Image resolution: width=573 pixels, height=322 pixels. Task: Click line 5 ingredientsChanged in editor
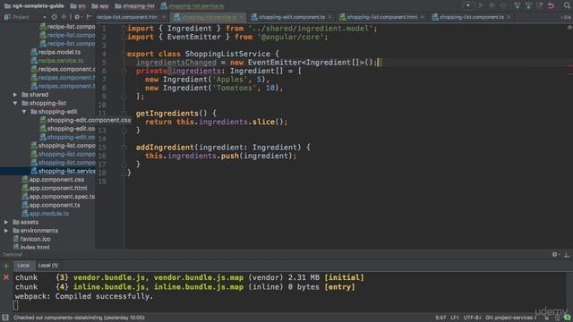176,63
